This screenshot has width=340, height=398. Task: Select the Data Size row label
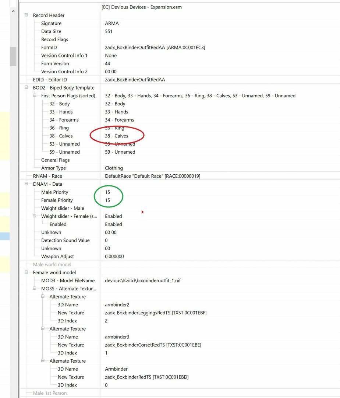pos(51,31)
